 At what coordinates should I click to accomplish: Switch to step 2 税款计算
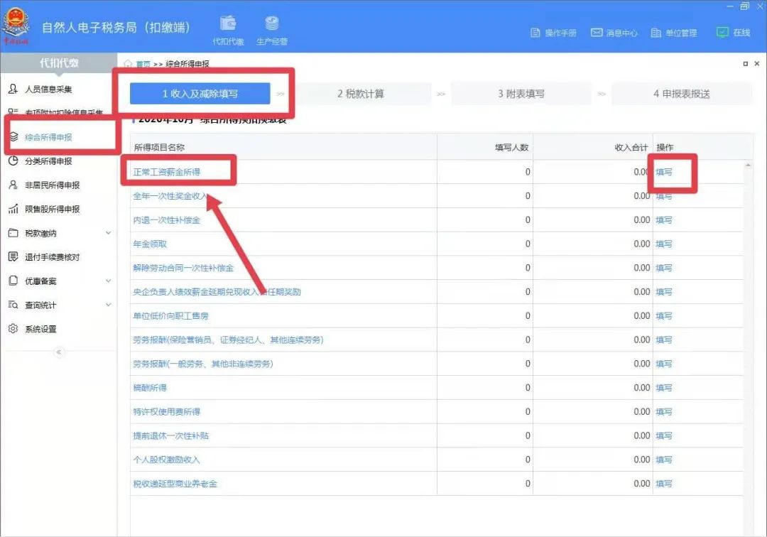(361, 94)
